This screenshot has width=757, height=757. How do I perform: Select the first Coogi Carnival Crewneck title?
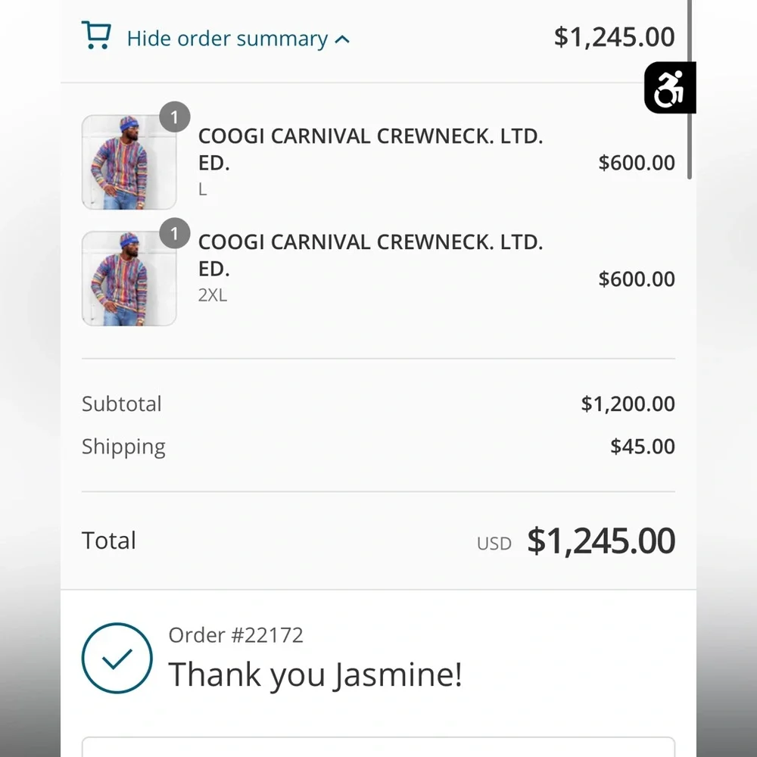tap(370, 149)
